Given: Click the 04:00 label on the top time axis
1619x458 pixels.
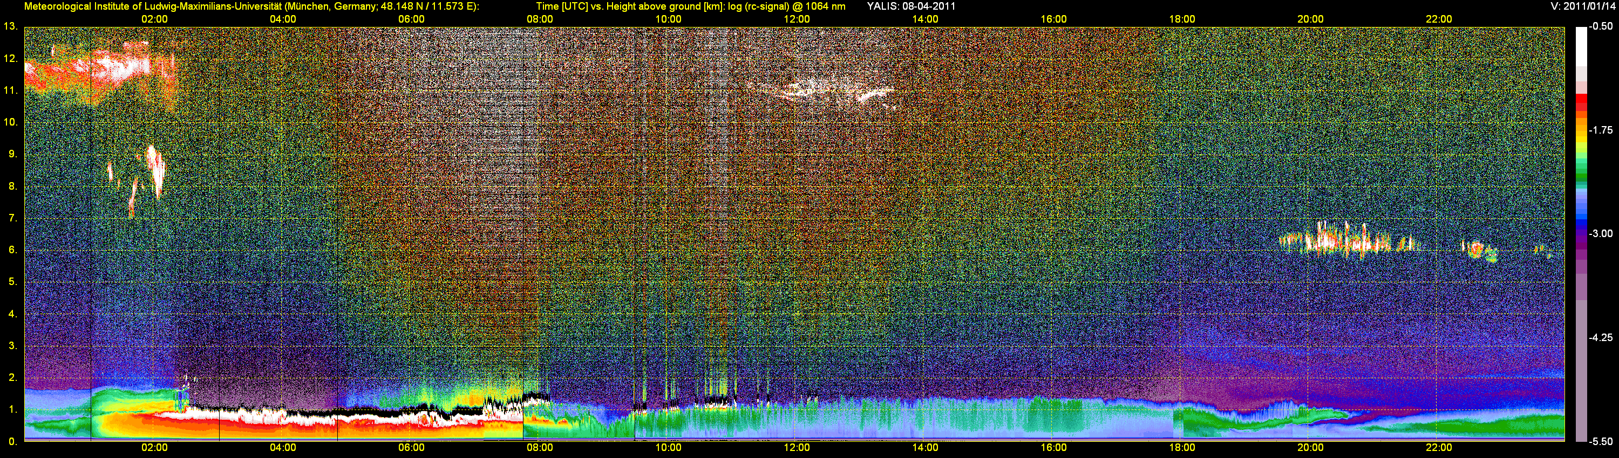Looking at the screenshot, I should point(283,19).
